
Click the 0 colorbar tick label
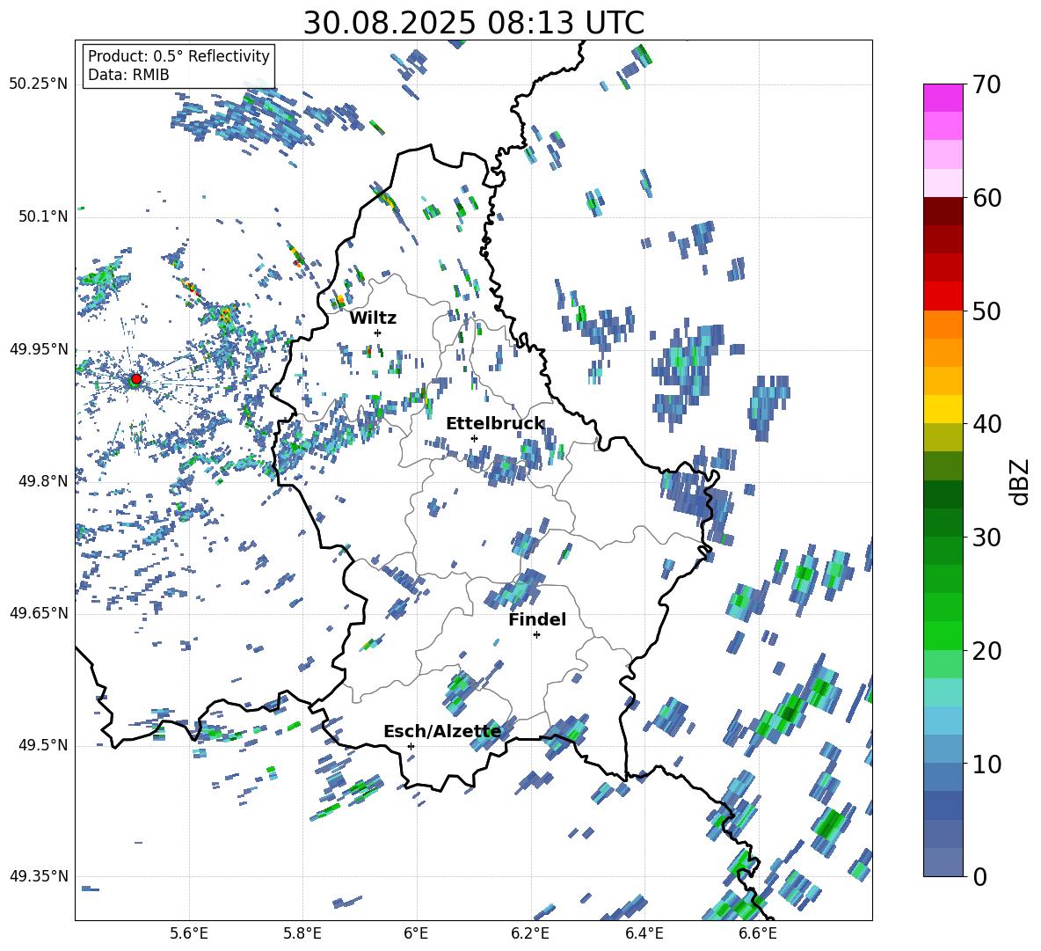[979, 877]
